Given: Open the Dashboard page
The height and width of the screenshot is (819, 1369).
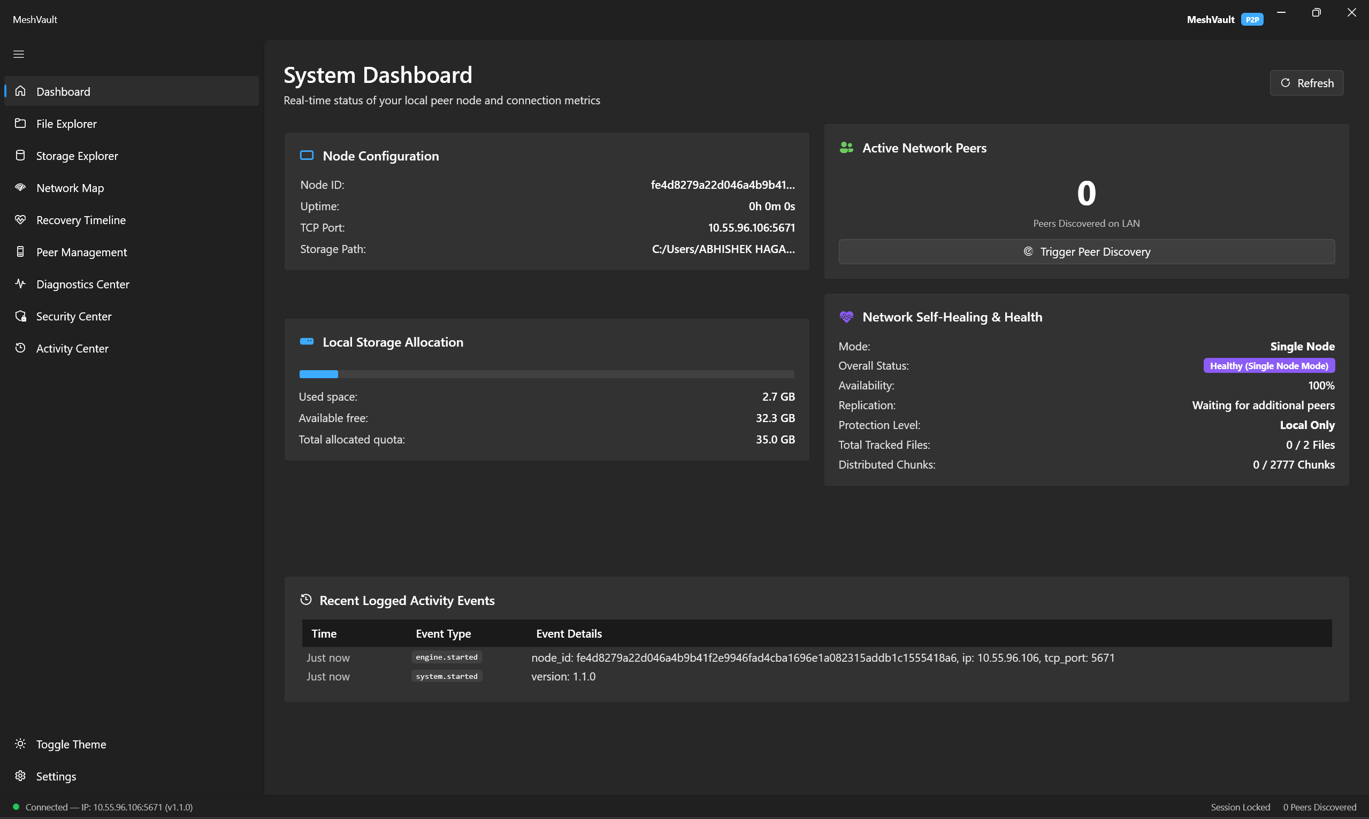Looking at the screenshot, I should click(131, 91).
